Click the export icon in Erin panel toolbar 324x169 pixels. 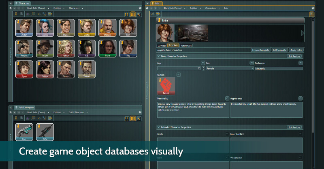[158, 14]
